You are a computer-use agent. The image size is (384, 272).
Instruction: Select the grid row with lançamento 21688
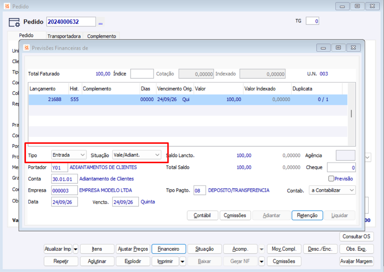coord(188,99)
